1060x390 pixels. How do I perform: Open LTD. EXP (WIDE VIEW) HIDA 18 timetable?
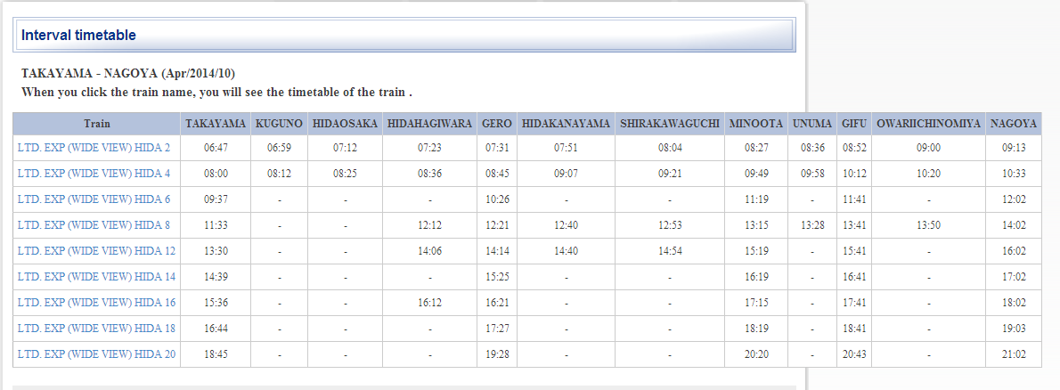(x=97, y=328)
